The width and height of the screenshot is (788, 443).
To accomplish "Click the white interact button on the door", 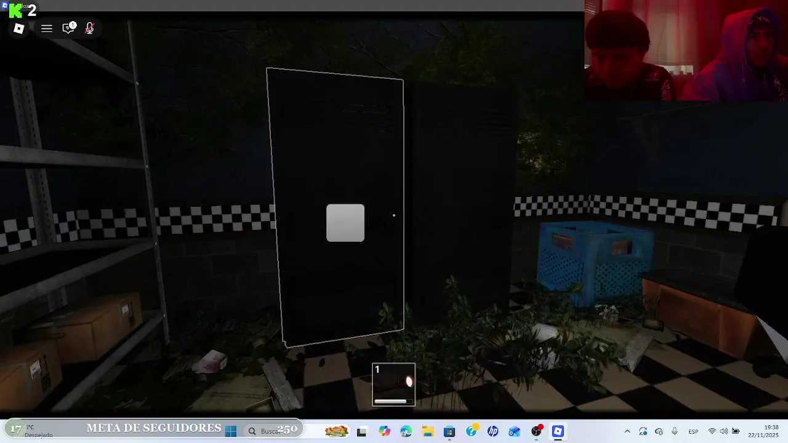I will pyautogui.click(x=345, y=223).
